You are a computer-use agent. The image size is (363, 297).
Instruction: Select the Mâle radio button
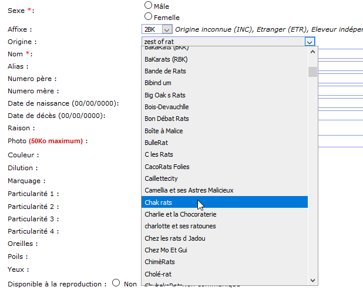148,5
